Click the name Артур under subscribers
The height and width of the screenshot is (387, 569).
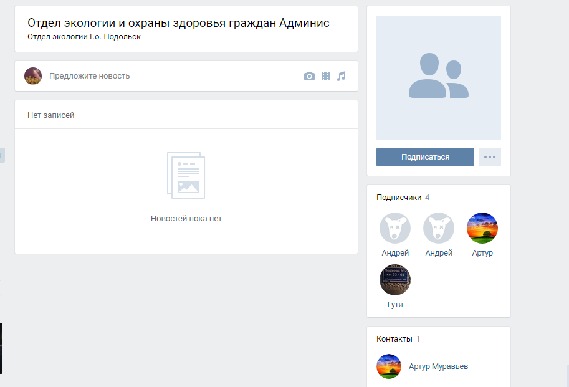point(482,253)
